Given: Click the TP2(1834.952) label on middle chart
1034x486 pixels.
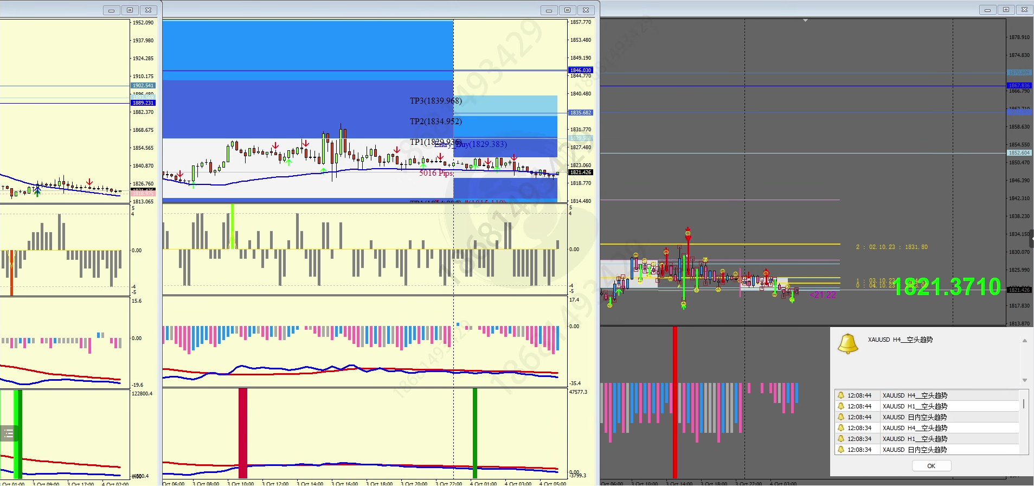Looking at the screenshot, I should pos(436,121).
